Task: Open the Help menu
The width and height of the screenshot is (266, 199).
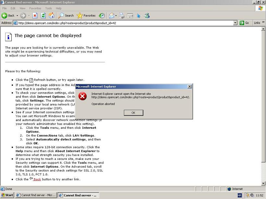Action: 59,8
